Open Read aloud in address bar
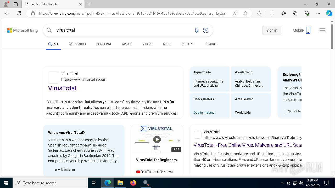The image size is (335, 188). (x=235, y=13)
